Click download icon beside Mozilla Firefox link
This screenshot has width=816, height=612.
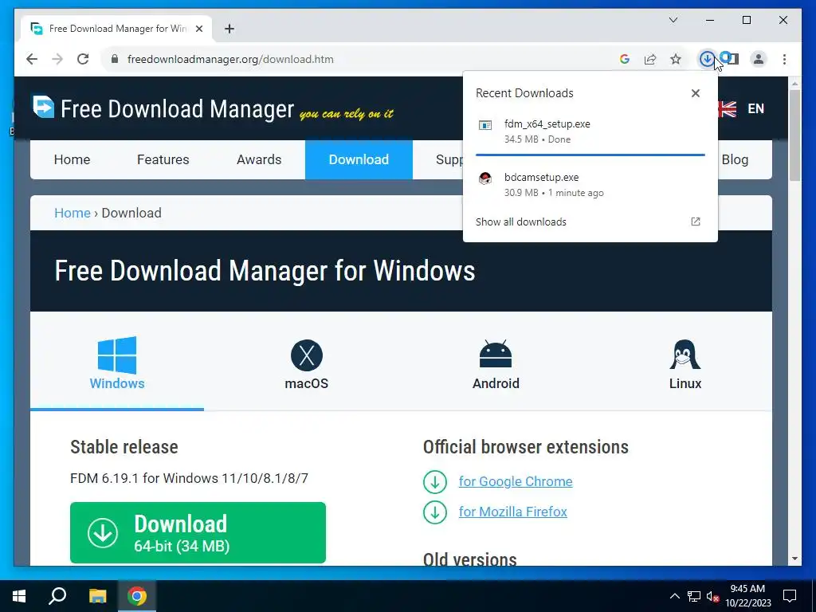(435, 512)
